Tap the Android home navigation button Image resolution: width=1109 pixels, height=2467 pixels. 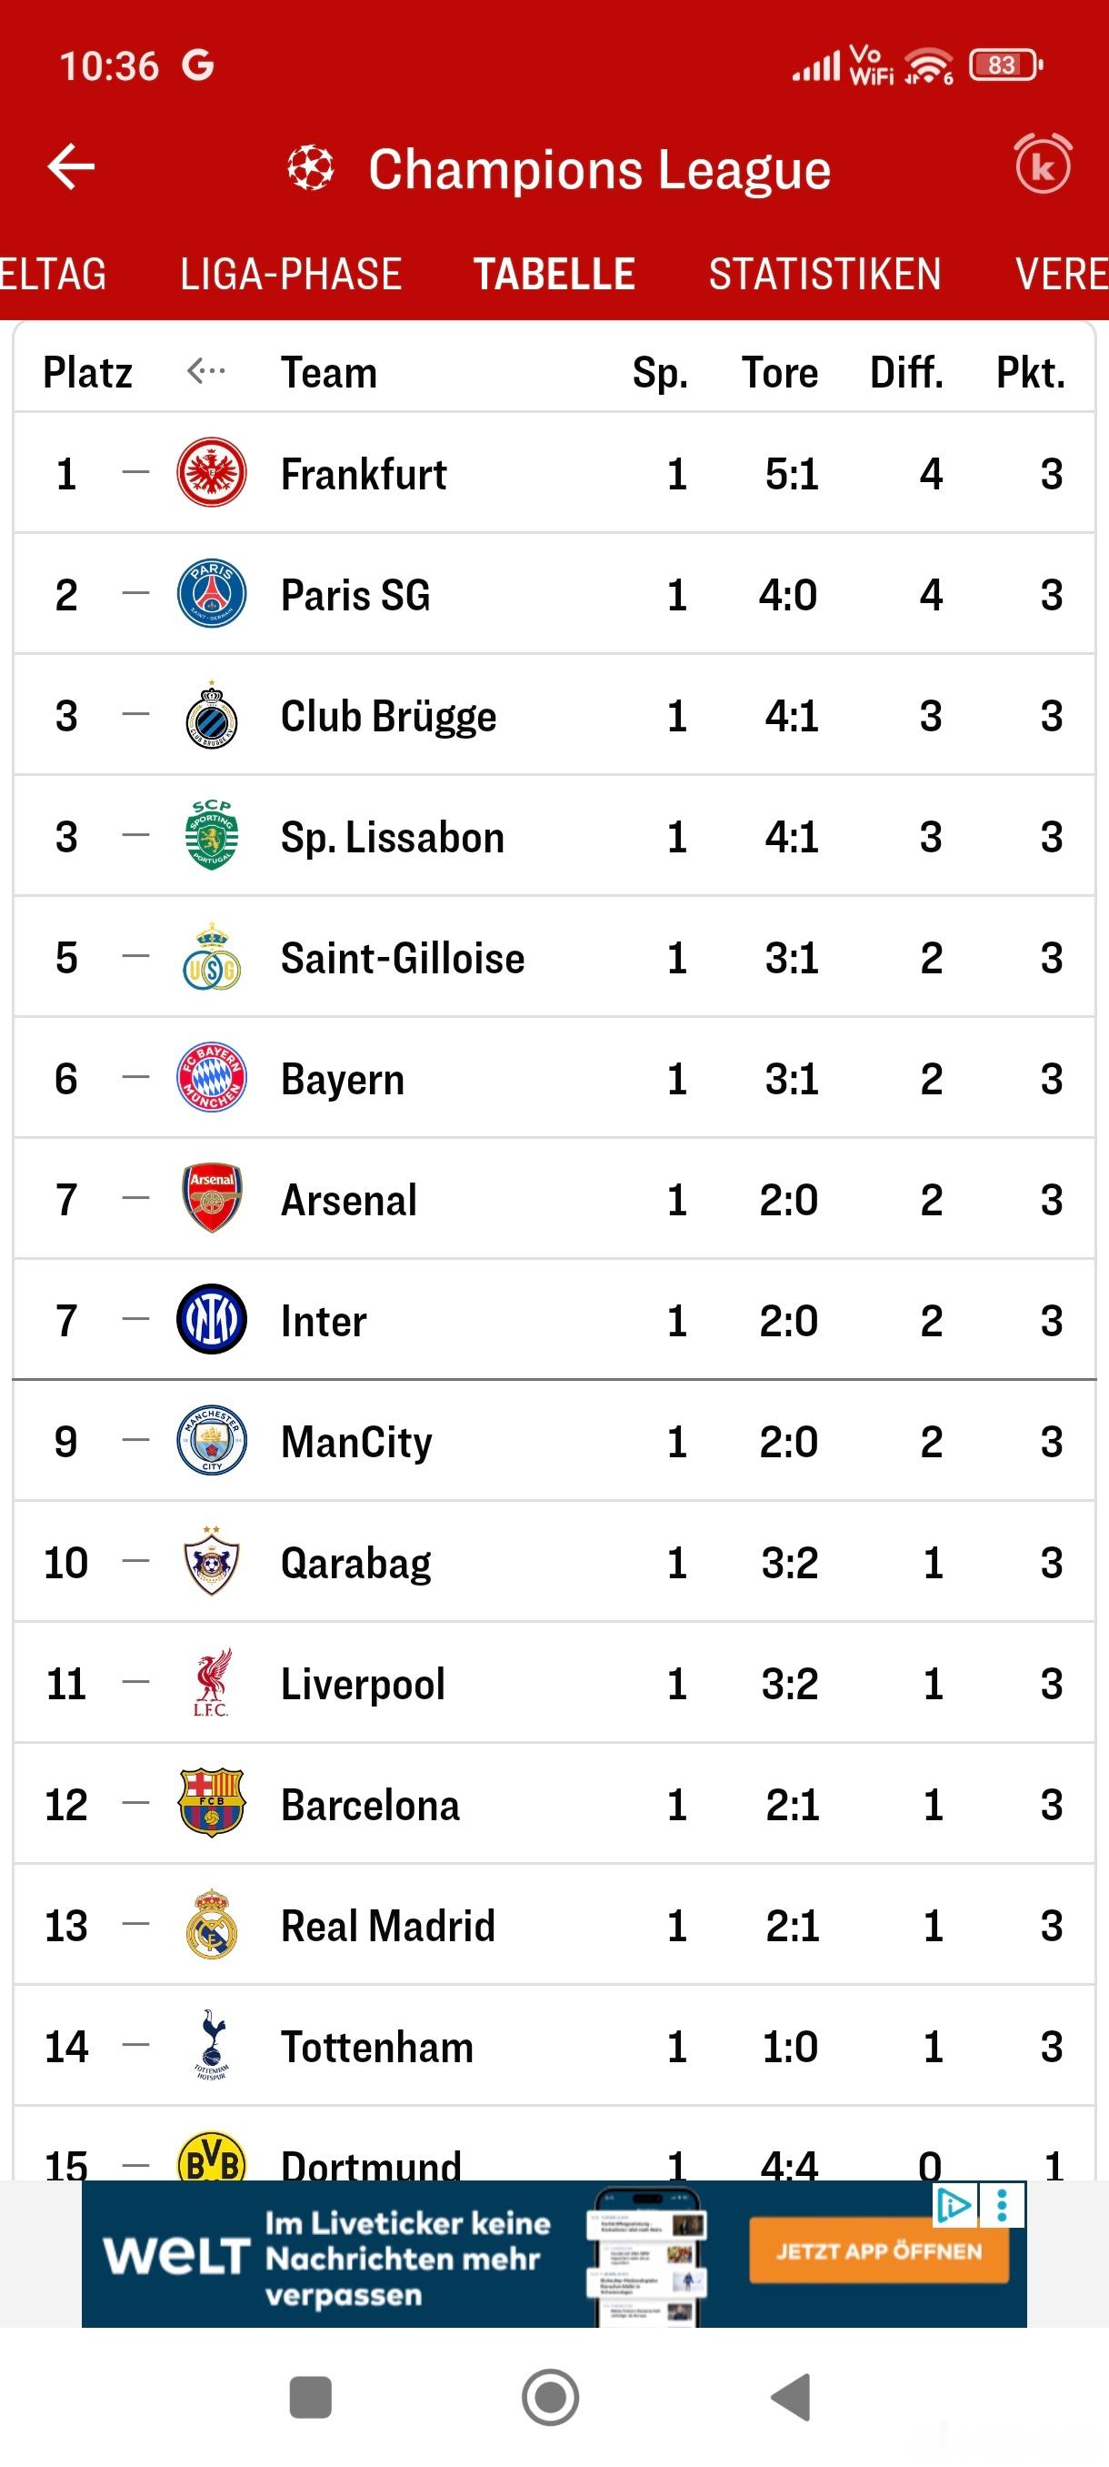[x=550, y=2397]
